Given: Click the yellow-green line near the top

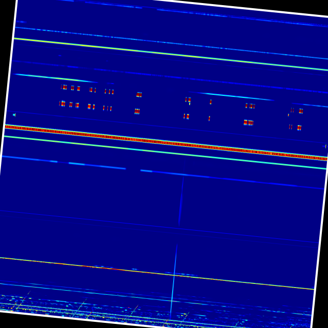Looking at the screenshot, I should tap(164, 53).
